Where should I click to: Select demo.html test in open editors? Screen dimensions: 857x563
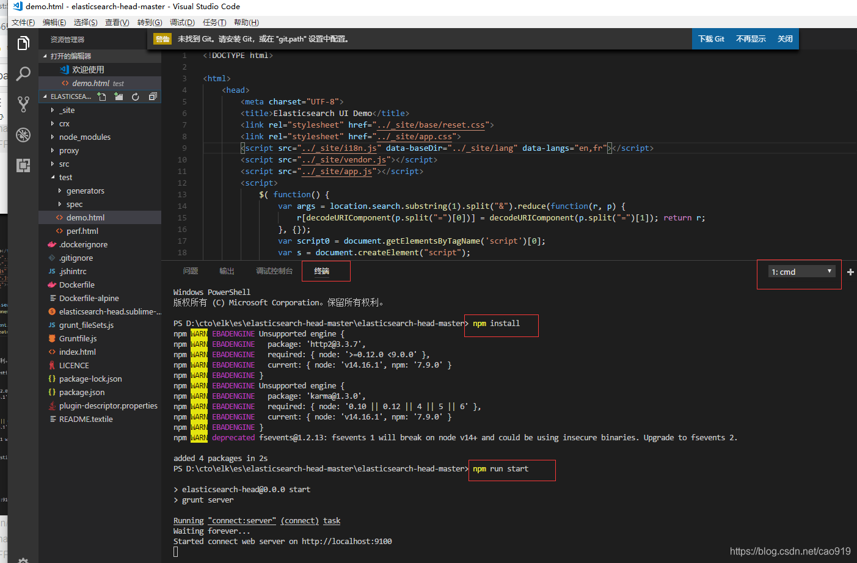coord(100,83)
